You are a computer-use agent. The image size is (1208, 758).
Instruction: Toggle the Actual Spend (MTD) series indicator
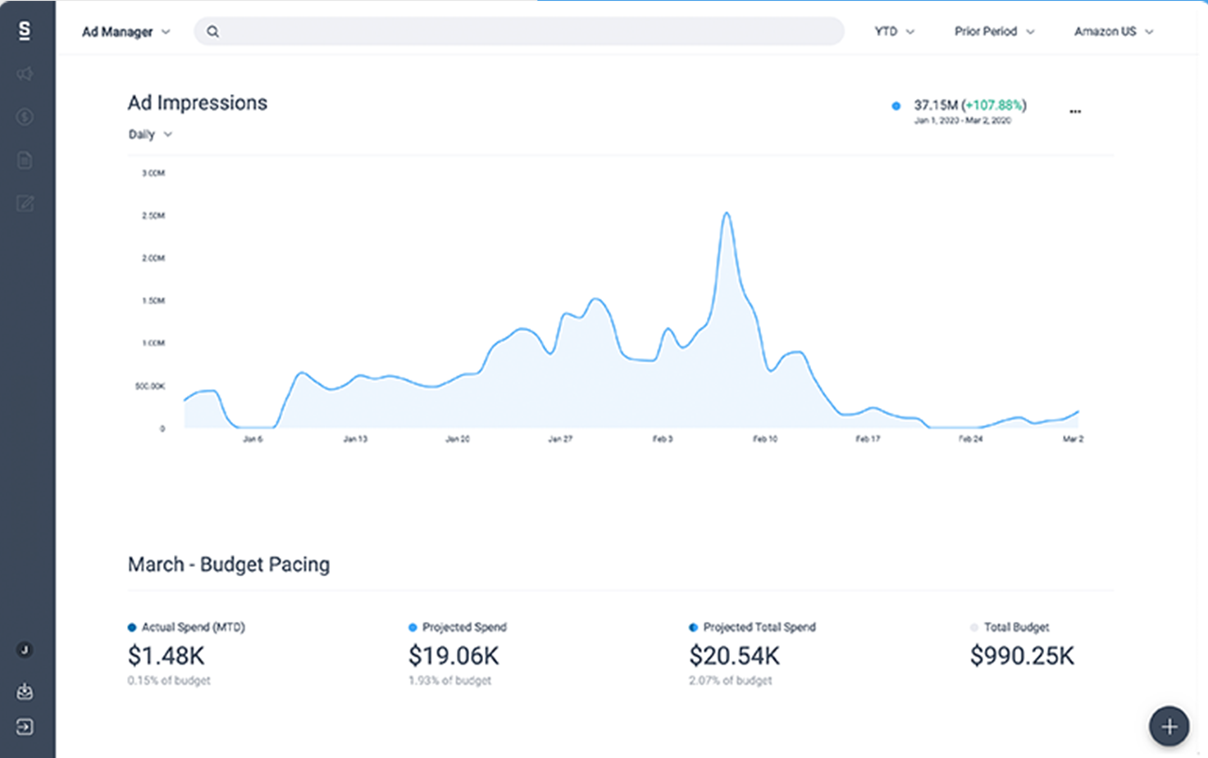point(131,627)
